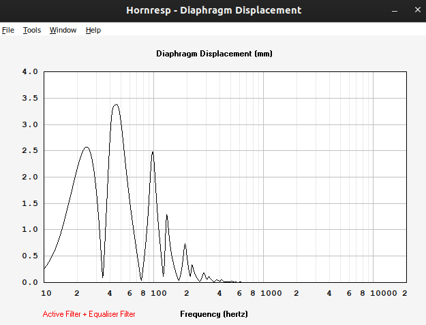This screenshot has height=325, width=426.
Task: Click the 4.0 value on vertical axis
Action: tap(30, 71)
